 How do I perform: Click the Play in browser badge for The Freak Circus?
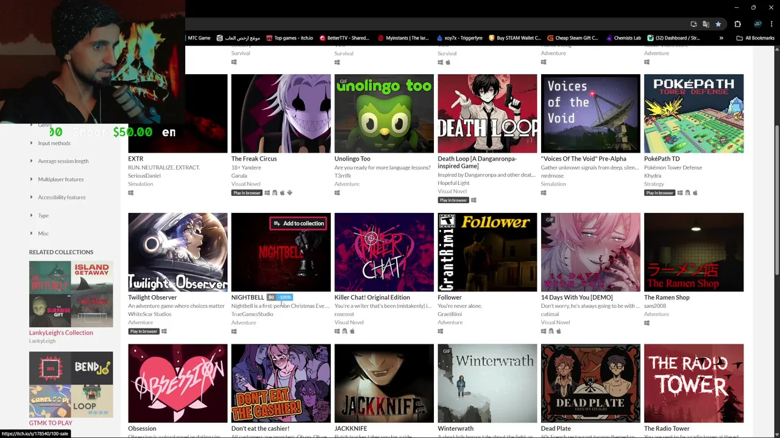pos(247,193)
